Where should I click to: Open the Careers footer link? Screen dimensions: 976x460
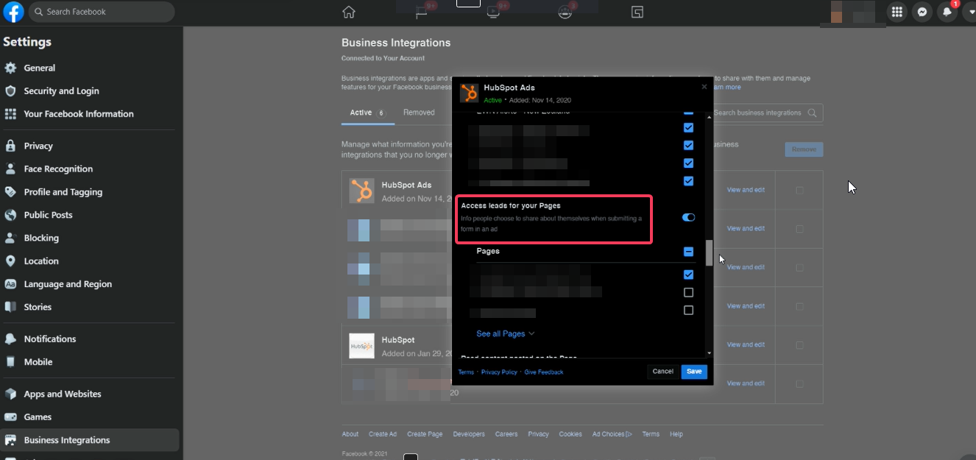click(x=506, y=434)
